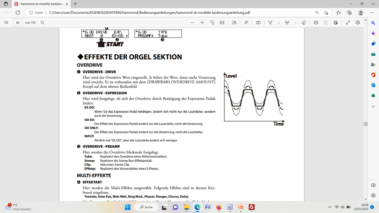Screen dimensions: 379x213
Task: Open the Tools briefcase in sidebar
Action: click(373, 54)
